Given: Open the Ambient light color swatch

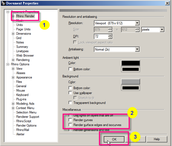Looking at the screenshot, I should point(130,63).
